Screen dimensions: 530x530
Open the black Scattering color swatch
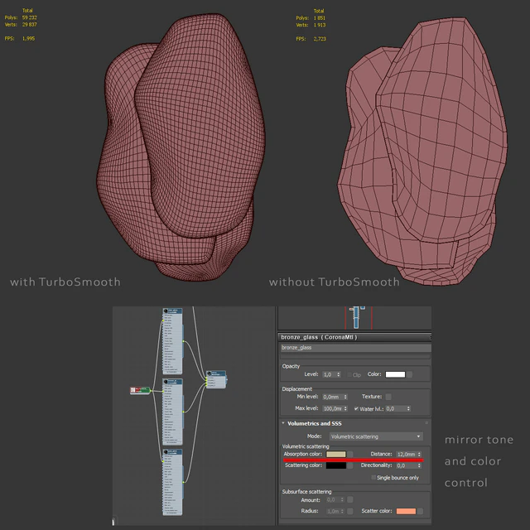pos(335,465)
